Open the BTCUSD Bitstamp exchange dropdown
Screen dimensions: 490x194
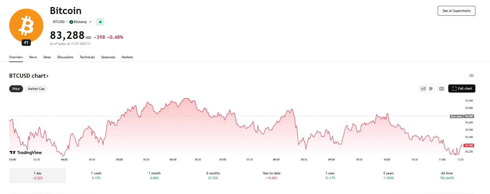[72, 22]
